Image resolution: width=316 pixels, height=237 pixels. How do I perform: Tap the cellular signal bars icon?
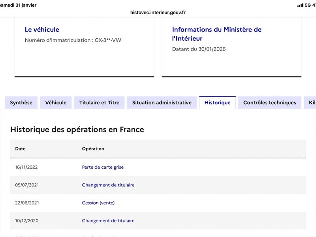pos(300,5)
